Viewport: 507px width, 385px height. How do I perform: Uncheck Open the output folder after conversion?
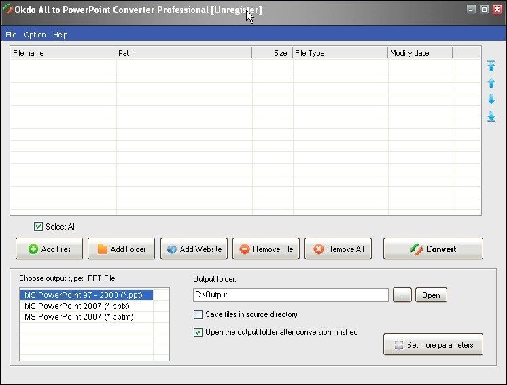[x=198, y=332]
